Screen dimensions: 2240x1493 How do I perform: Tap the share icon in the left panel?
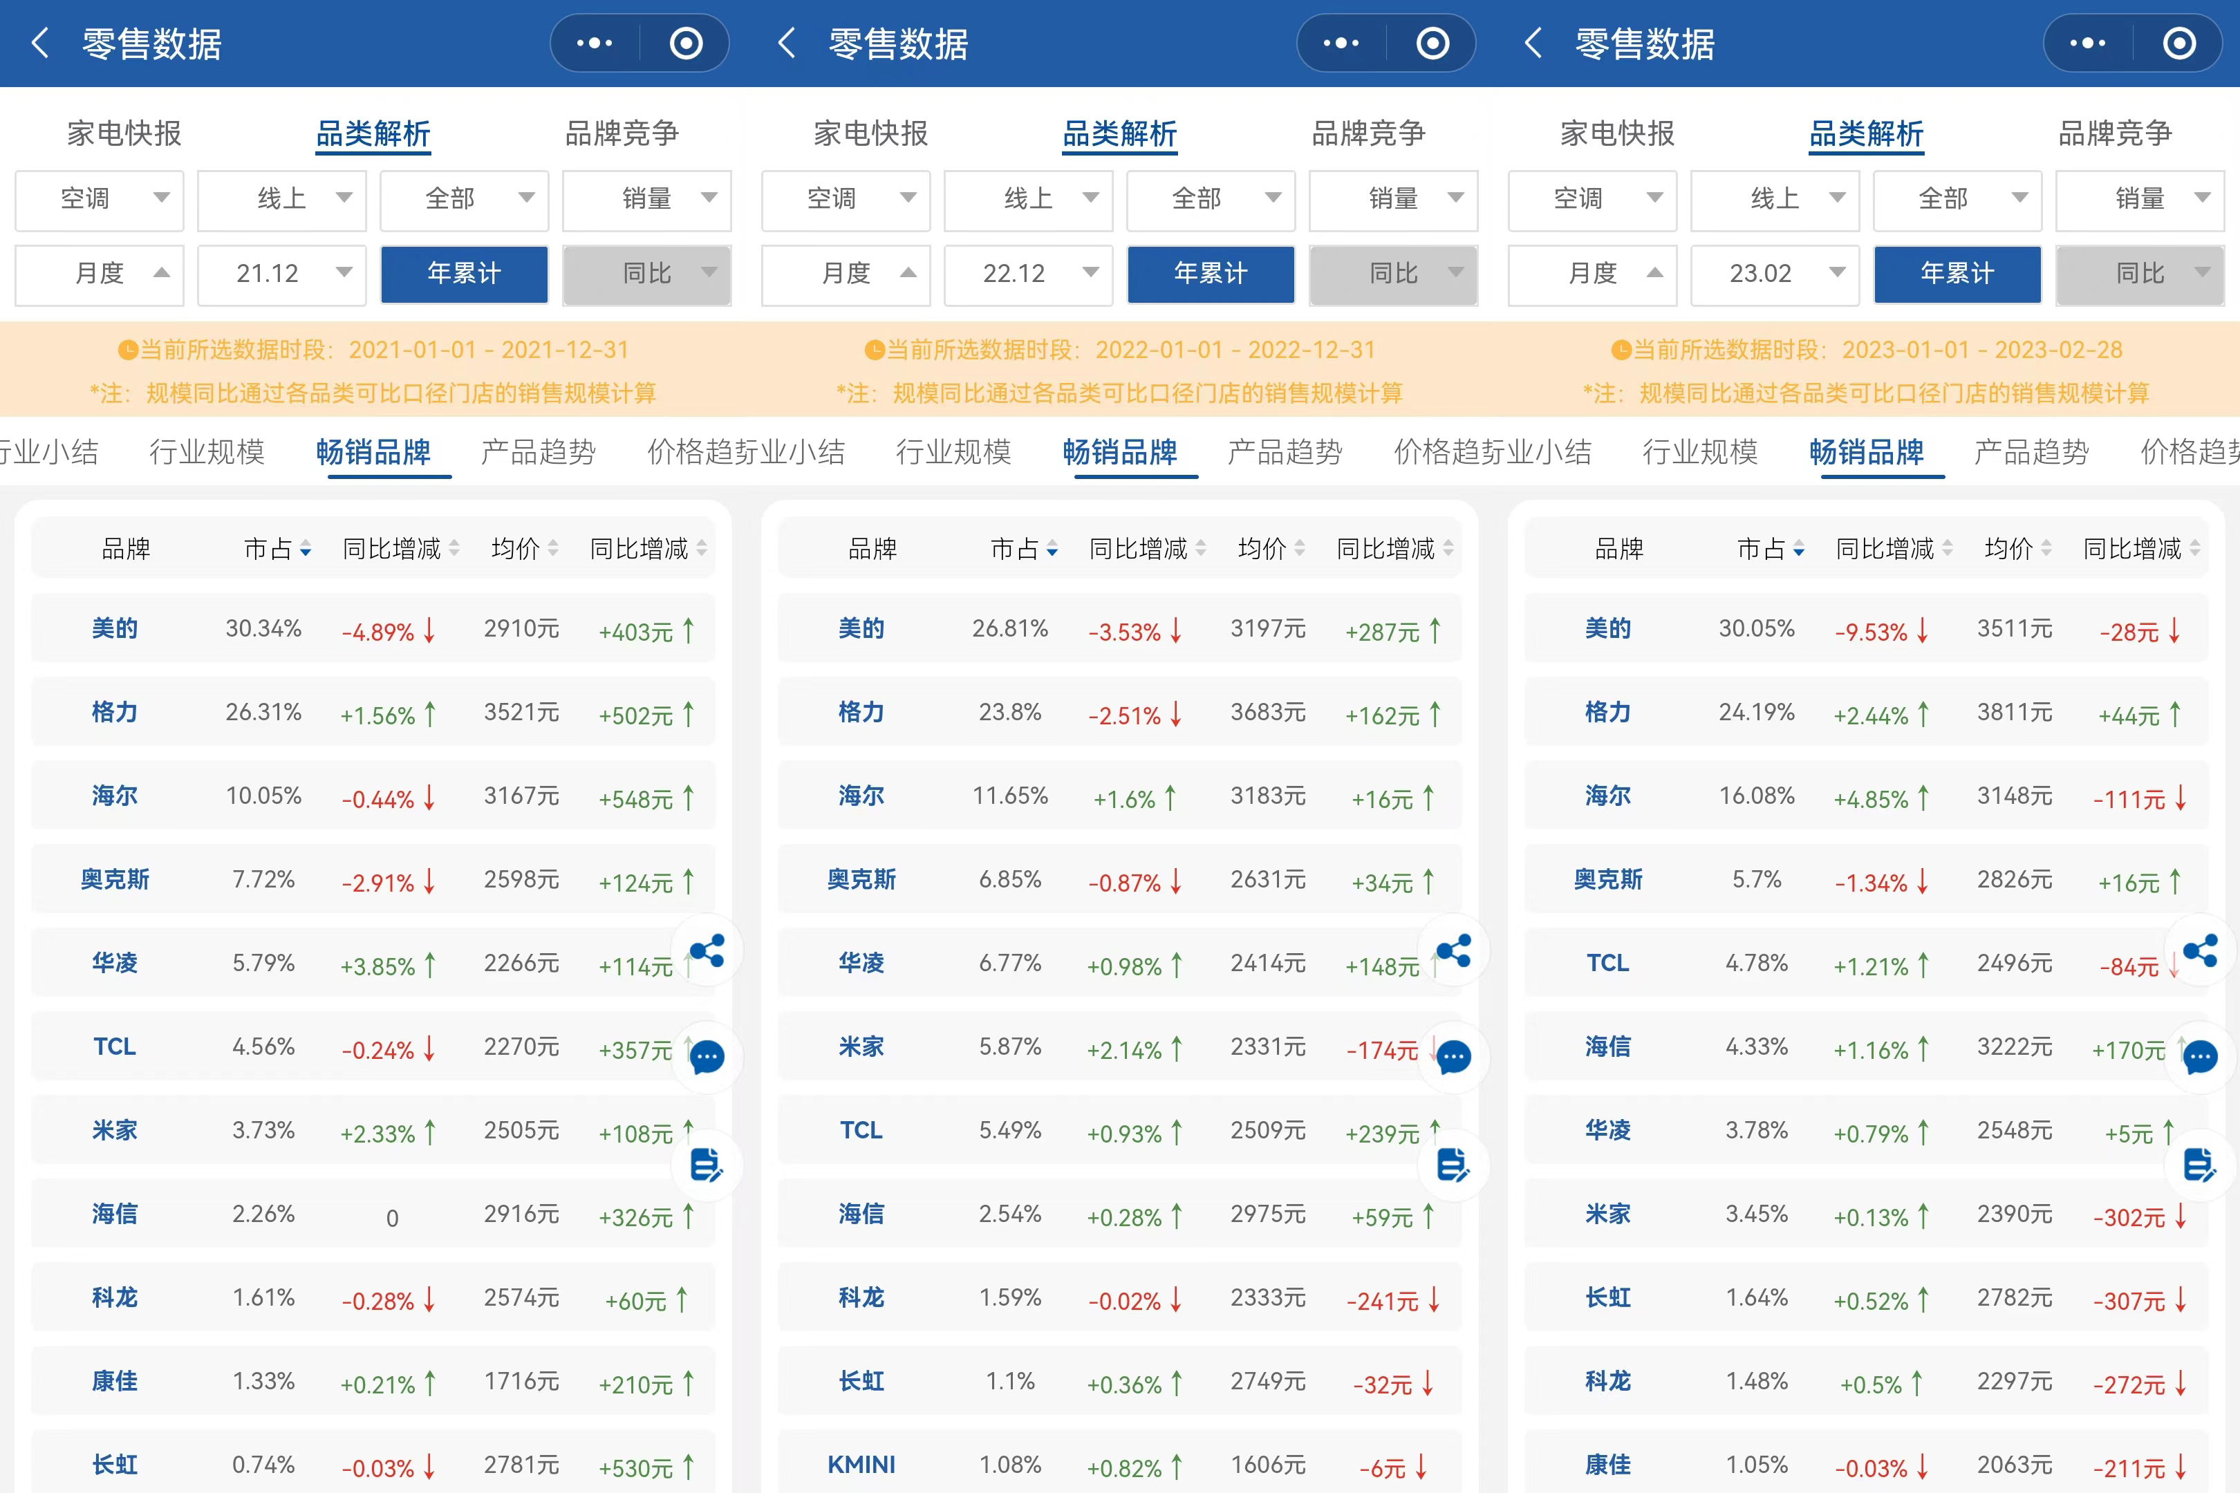pos(707,950)
